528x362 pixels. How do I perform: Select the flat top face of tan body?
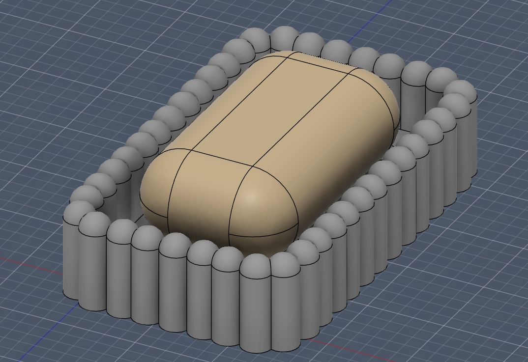(x=269, y=111)
